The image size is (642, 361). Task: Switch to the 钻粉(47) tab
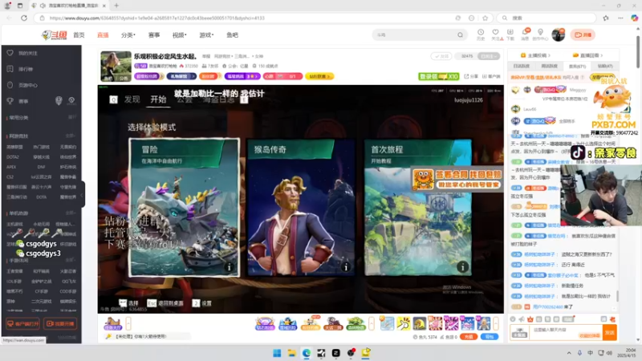(x=605, y=66)
